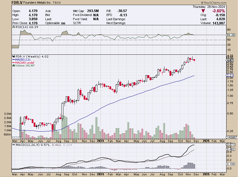The height and width of the screenshot is (177, 238).
Task: Click the 0.25 price axis label
Action: pyautogui.click(x=230, y=131)
